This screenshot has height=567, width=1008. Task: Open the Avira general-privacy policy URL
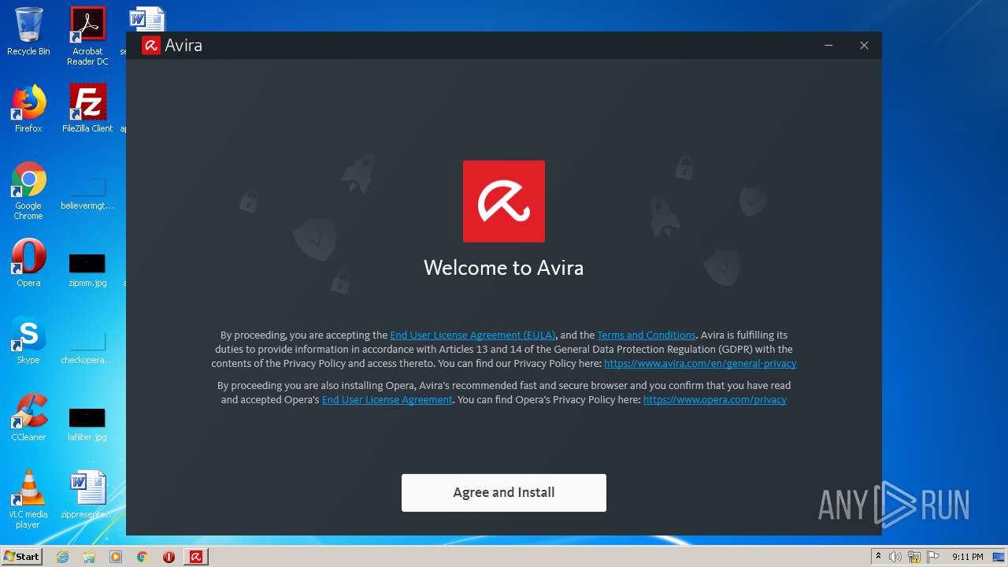coord(700,363)
